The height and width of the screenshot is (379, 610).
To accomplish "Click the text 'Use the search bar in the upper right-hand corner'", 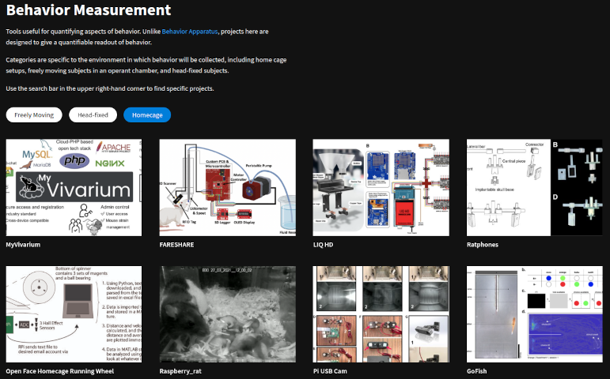I will [75, 88].
